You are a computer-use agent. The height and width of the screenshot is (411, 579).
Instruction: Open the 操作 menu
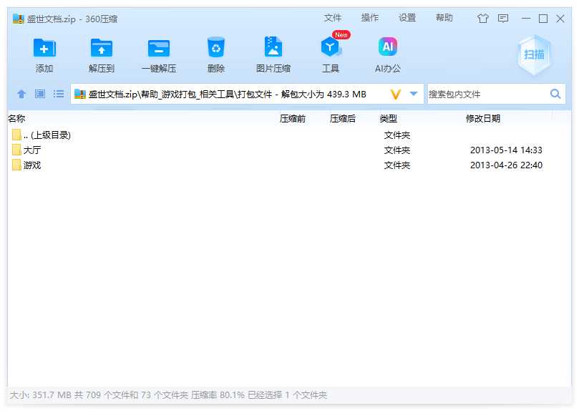tap(369, 18)
